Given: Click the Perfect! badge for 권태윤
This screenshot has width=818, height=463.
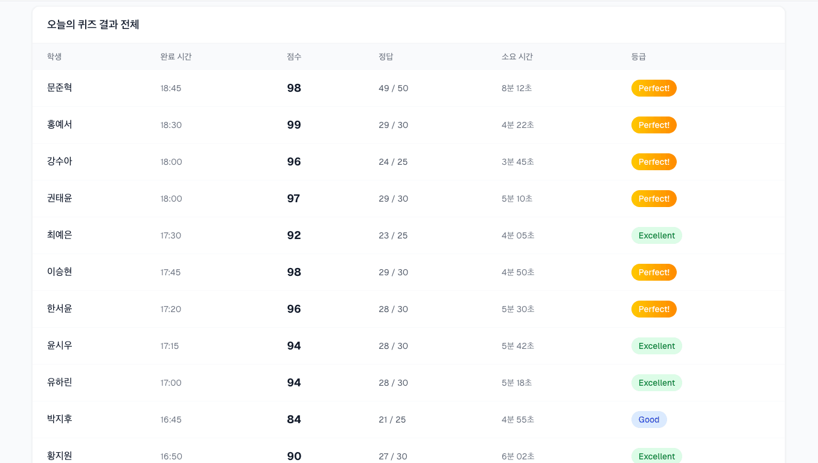Looking at the screenshot, I should pyautogui.click(x=654, y=199).
